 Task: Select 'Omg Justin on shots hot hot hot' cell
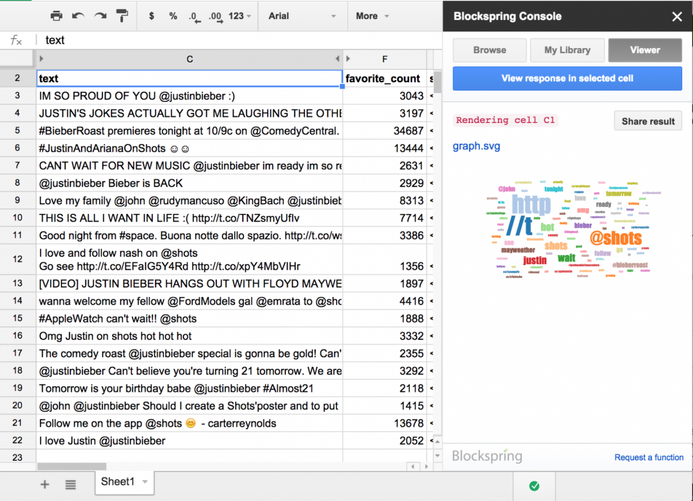(x=190, y=336)
